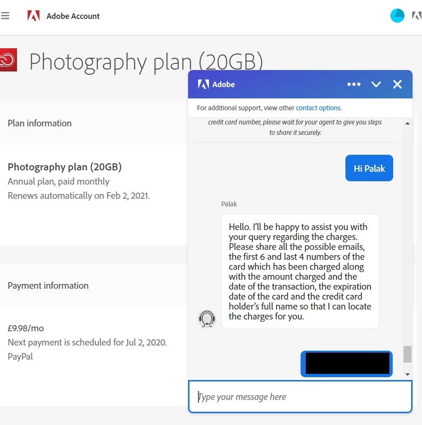The height and width of the screenshot is (425, 422).
Task: Click the agent headset avatar icon
Action: (207, 319)
